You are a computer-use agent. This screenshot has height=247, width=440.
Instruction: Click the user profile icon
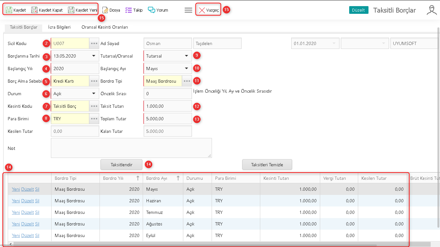[x=431, y=10]
